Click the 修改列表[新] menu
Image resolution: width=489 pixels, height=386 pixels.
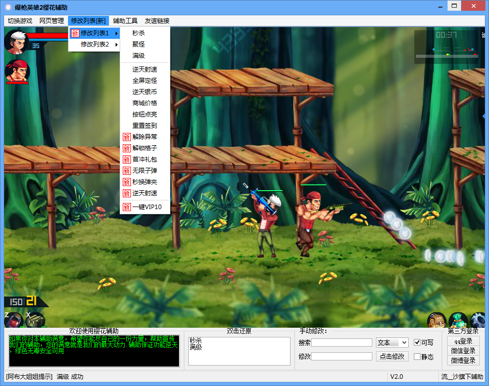(88, 21)
